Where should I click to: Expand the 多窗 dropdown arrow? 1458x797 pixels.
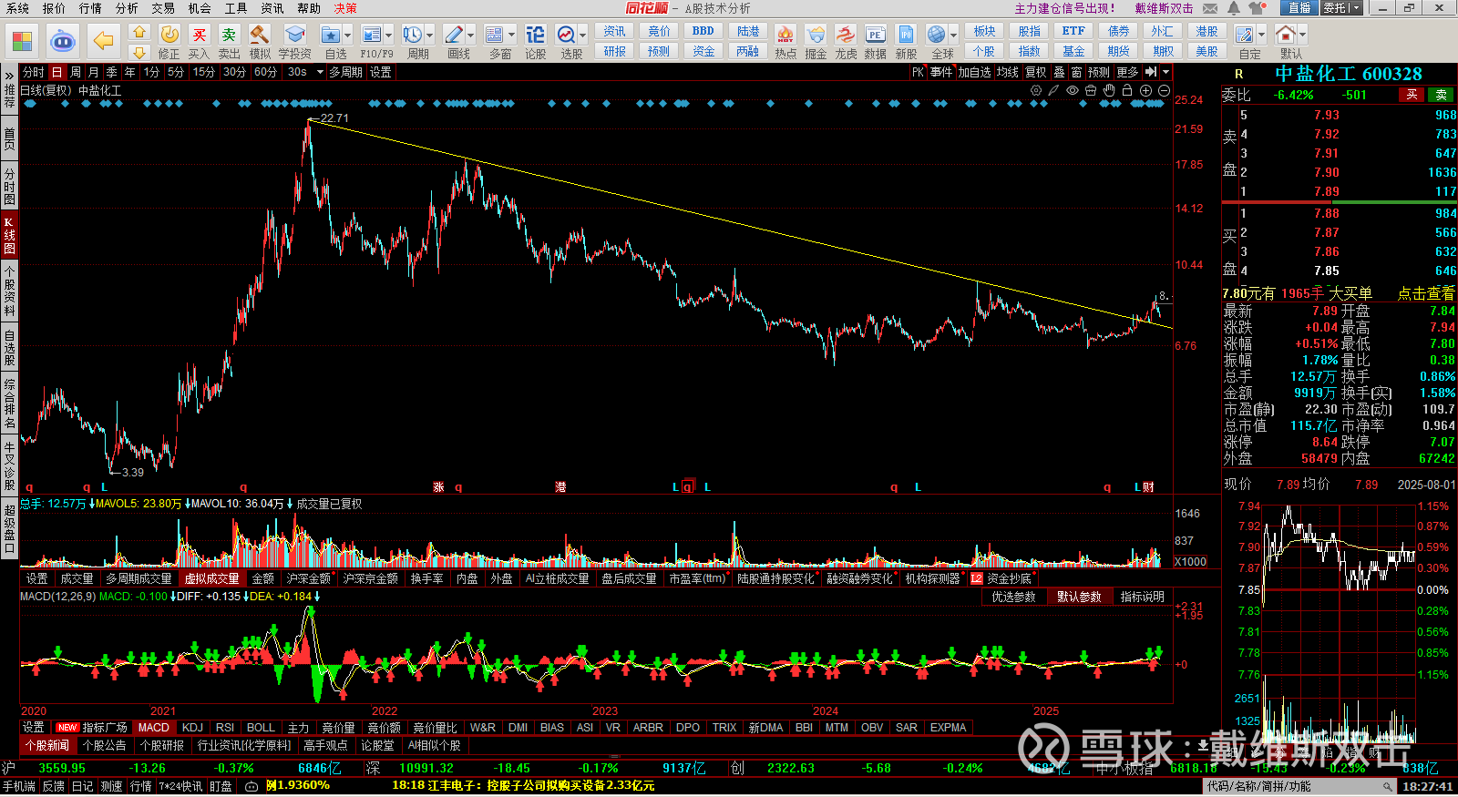point(512,36)
